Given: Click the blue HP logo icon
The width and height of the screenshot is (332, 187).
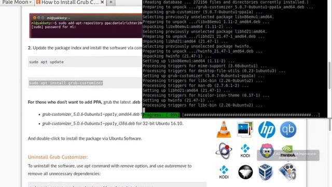Looking at the screenshot, I should click(x=267, y=129).
